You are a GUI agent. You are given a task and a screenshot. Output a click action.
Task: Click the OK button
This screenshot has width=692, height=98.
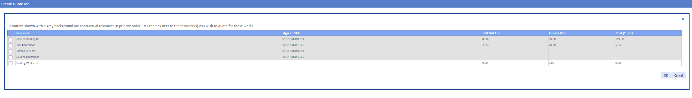(666, 75)
